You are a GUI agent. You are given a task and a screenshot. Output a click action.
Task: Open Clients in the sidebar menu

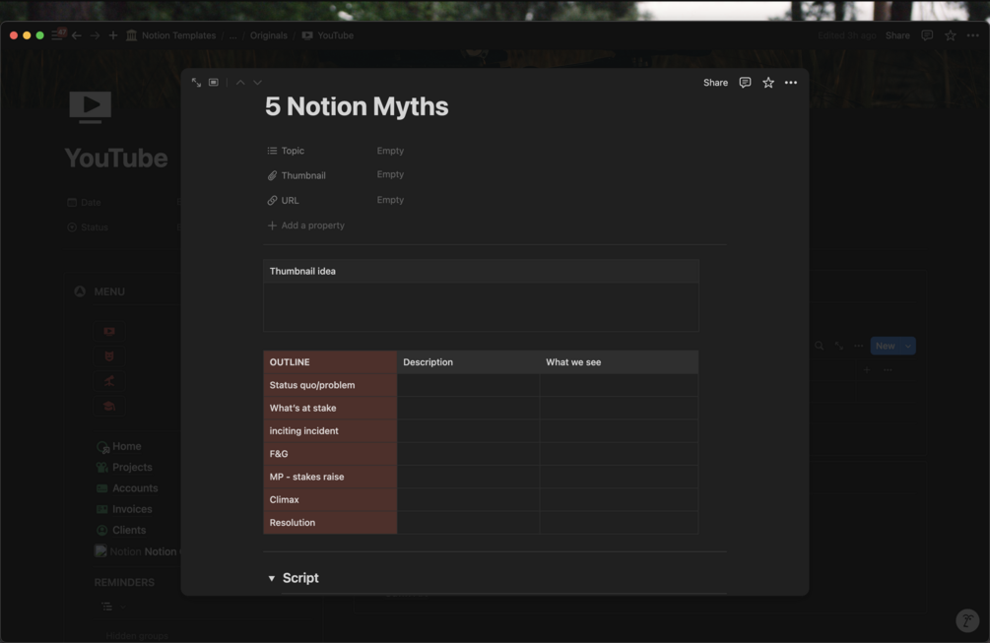click(x=121, y=530)
